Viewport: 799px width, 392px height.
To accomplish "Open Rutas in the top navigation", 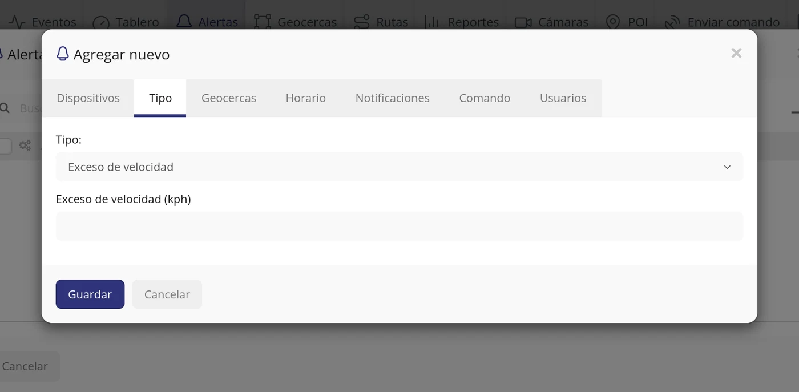I will pos(381,22).
